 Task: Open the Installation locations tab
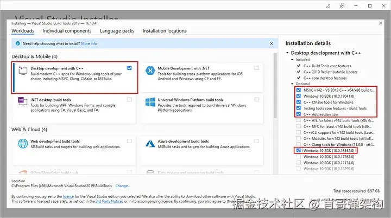click(x=165, y=31)
